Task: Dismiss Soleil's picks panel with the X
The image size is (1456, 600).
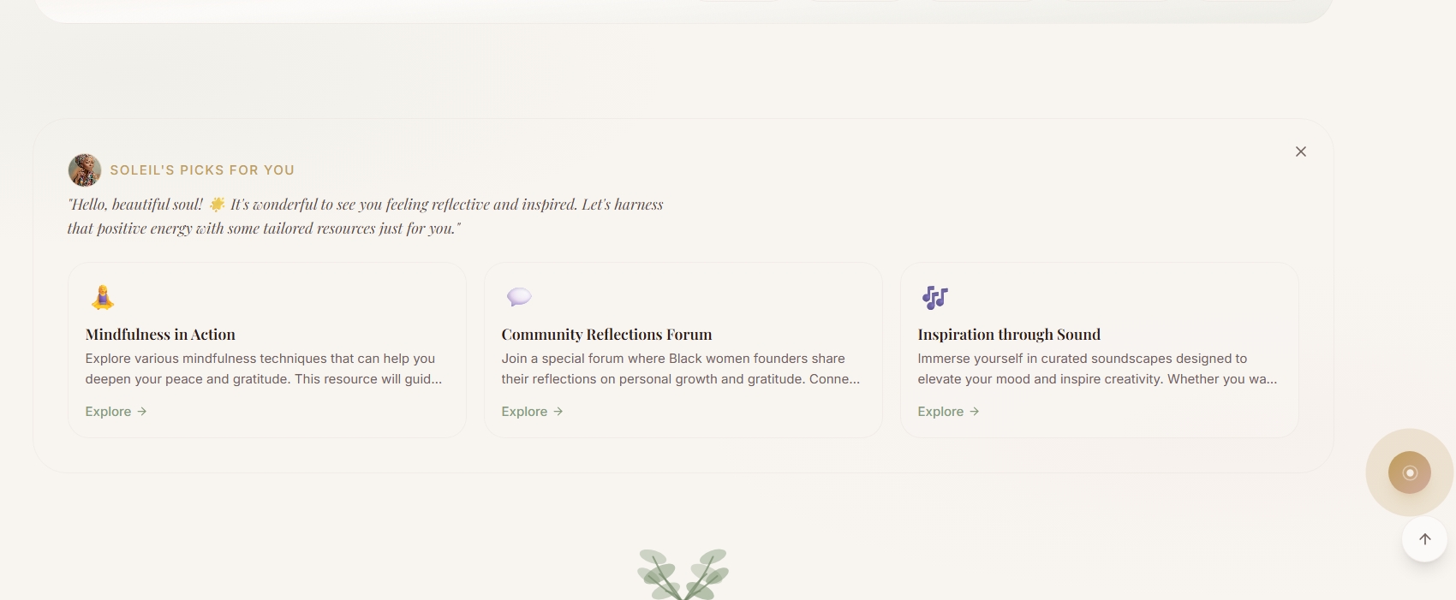Action: tap(1300, 151)
